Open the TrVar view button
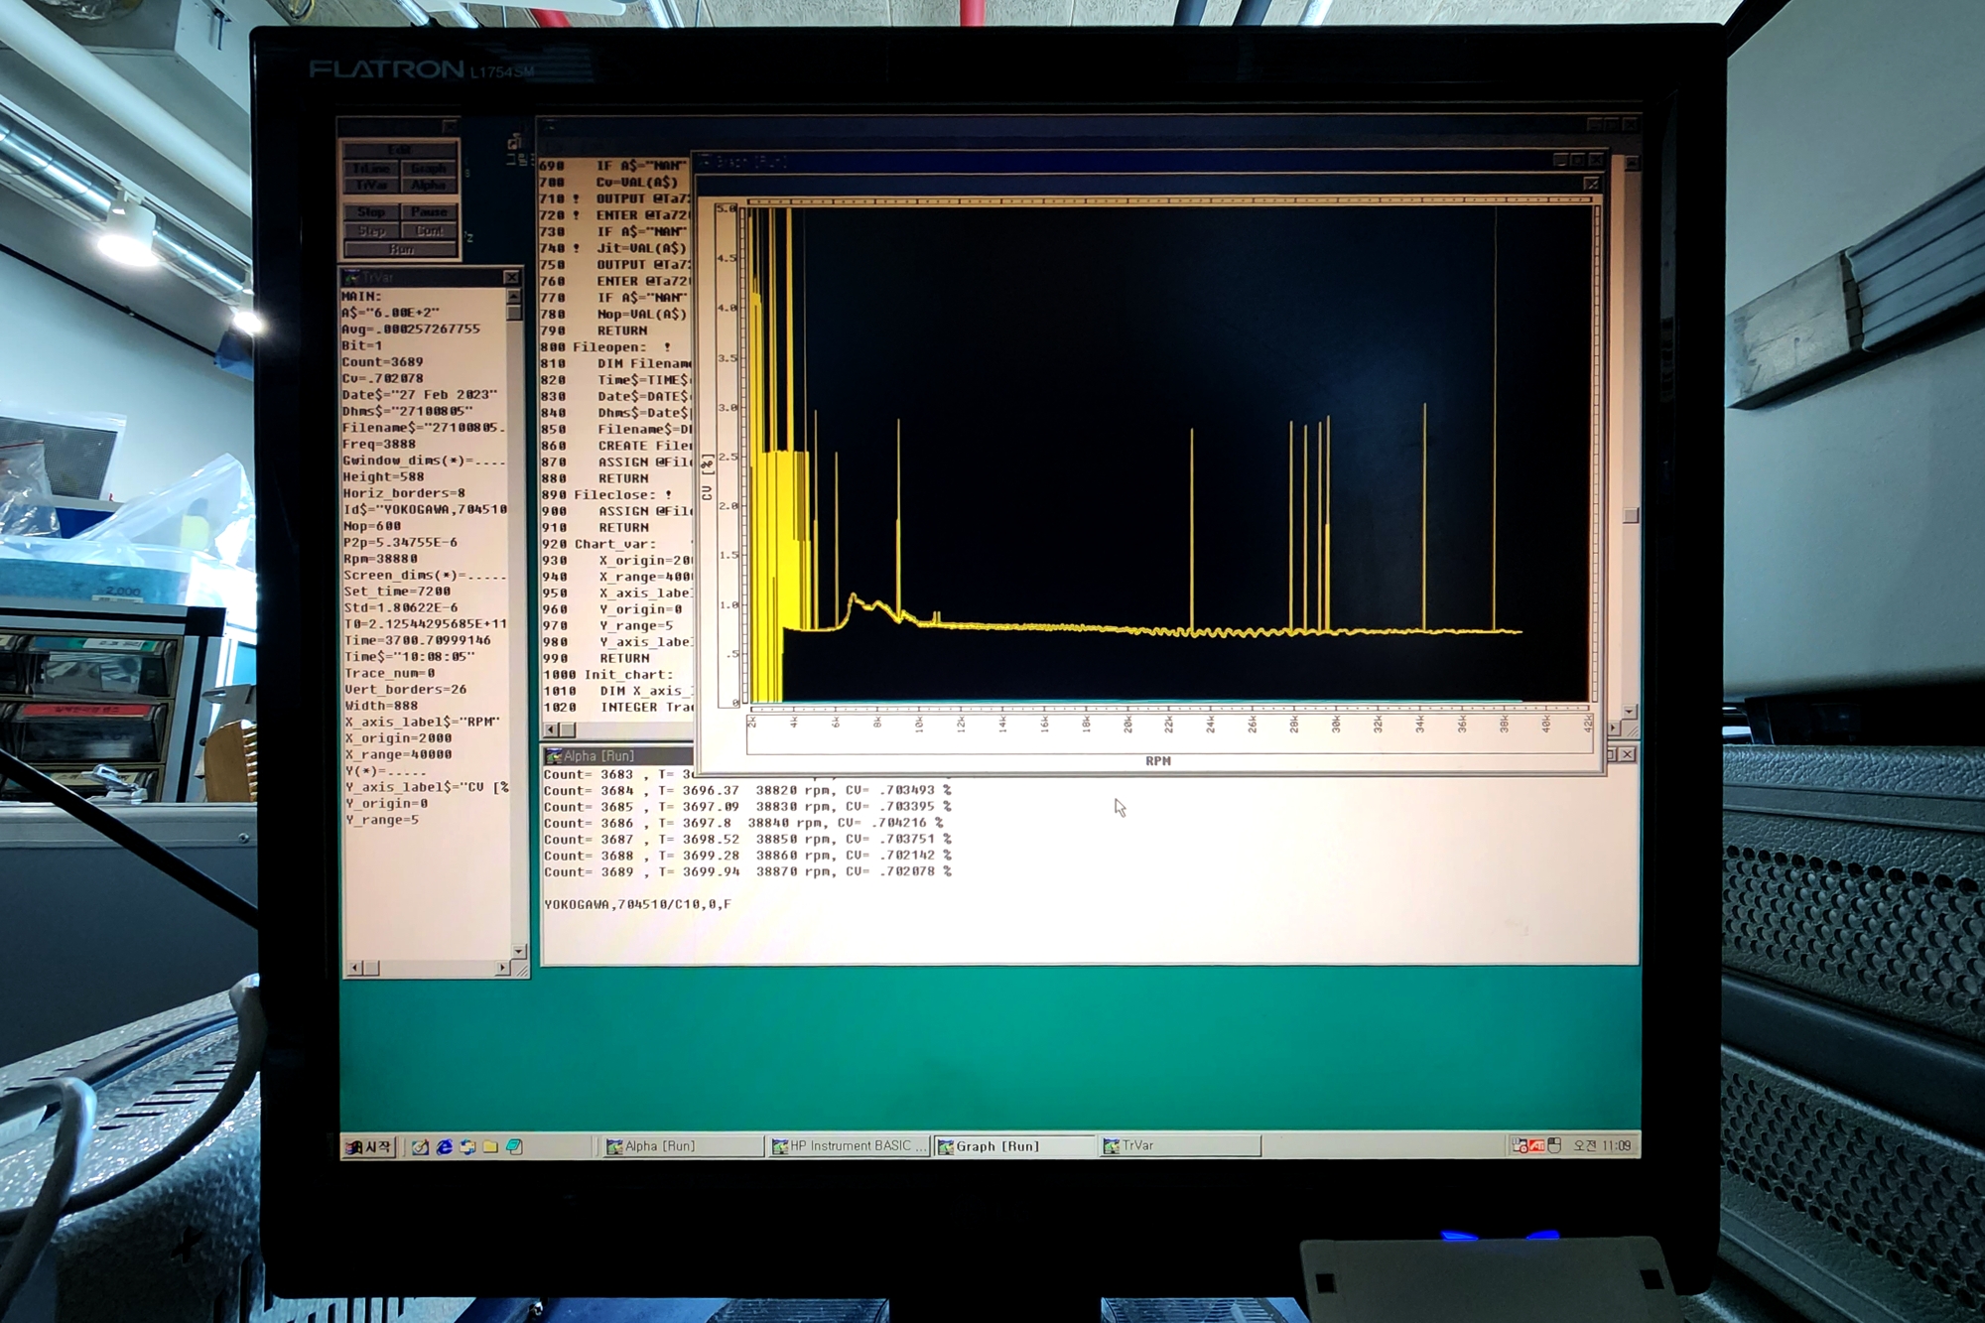Screen dimensions: 1985x1323 371,186
